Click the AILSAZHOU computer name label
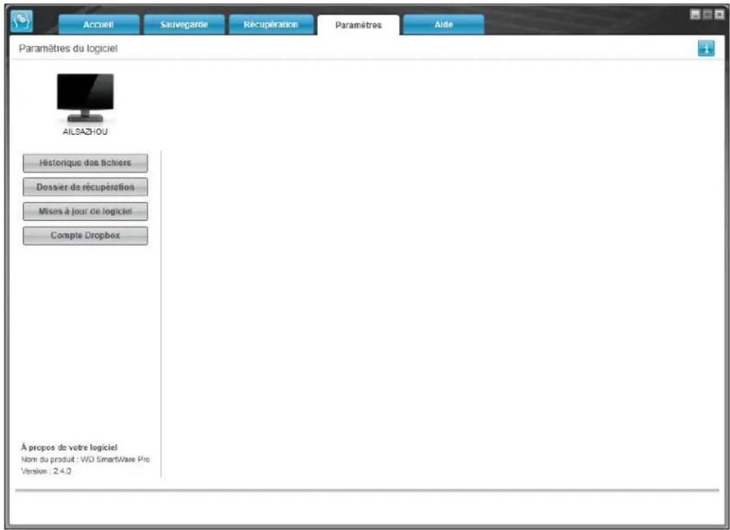The width and height of the screenshot is (730, 530). [85, 132]
